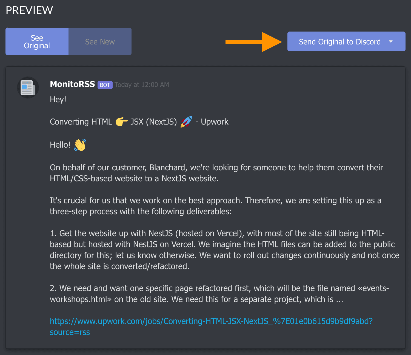This screenshot has width=411, height=355.
Task: Click the paragraph mentioning customer Blanchard
Action: 216,173
